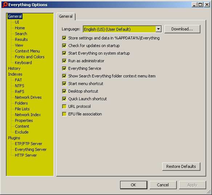
Task: Select Plugins in the options tree
Action: [x=14, y=138]
